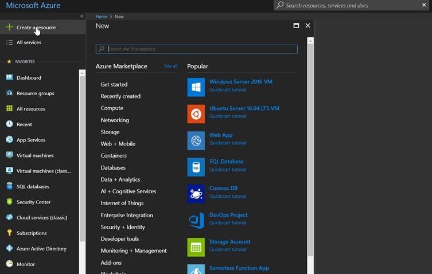Click the DevOps Project tile icon
The height and width of the screenshot is (274, 432).
click(x=196, y=221)
